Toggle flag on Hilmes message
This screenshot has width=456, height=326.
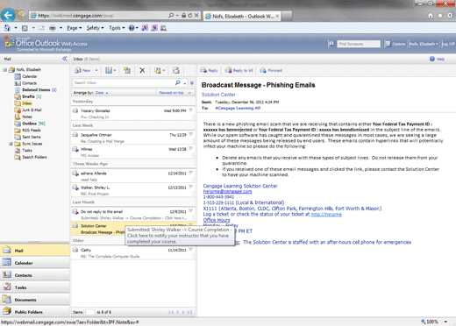(191, 149)
